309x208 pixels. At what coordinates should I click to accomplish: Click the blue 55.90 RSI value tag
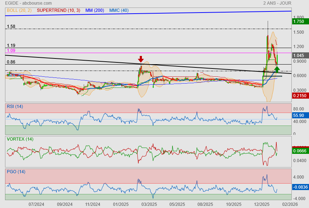click(299, 115)
